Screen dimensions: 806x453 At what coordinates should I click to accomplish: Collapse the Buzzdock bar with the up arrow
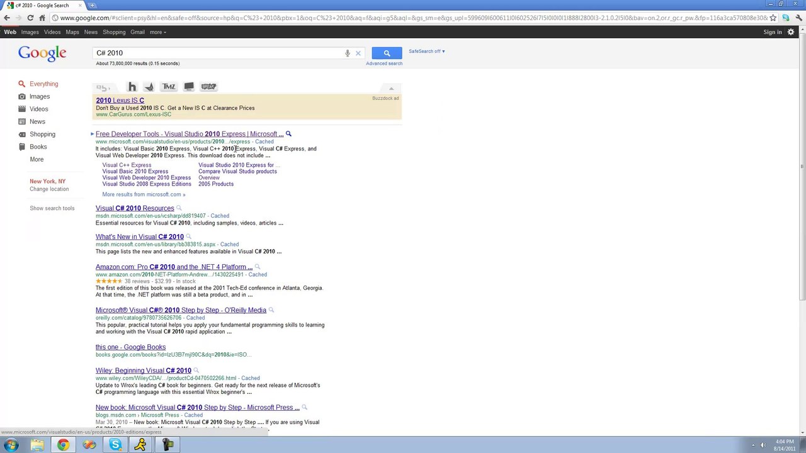[x=391, y=89]
